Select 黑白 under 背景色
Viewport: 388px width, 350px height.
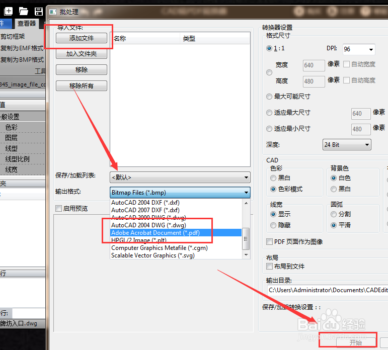[334, 189]
